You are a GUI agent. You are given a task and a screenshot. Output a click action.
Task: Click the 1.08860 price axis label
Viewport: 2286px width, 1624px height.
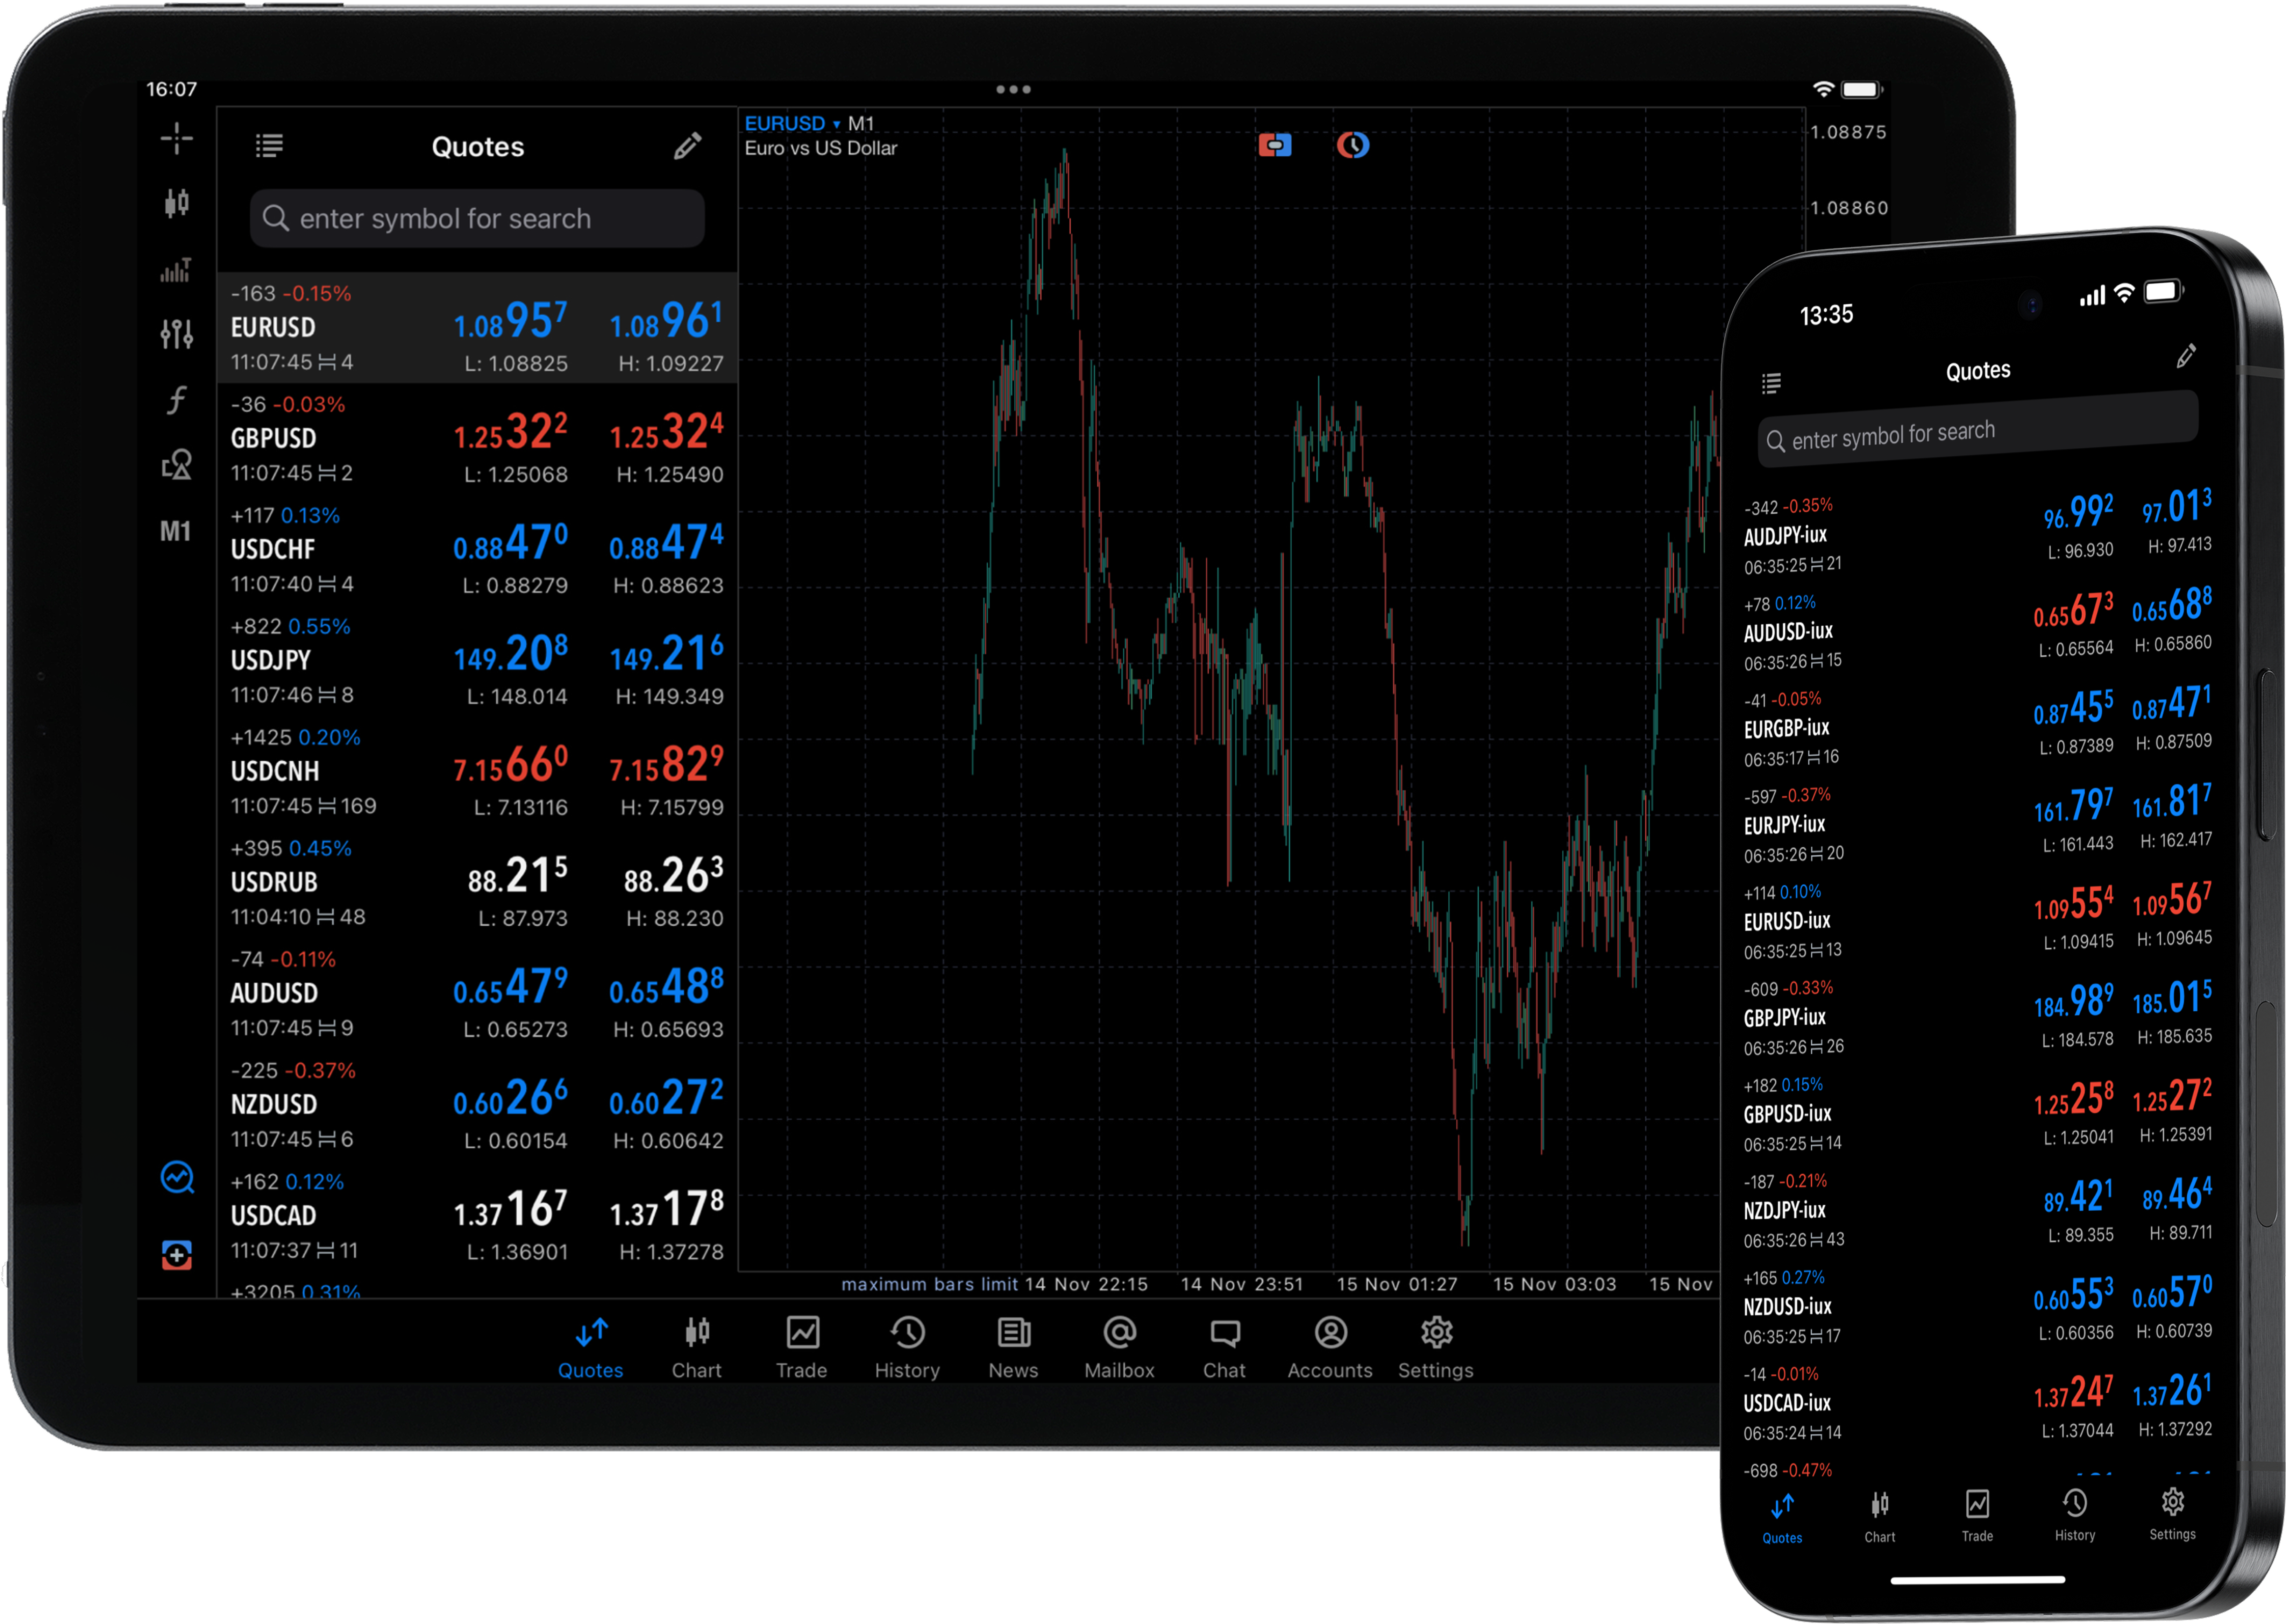click(1849, 208)
